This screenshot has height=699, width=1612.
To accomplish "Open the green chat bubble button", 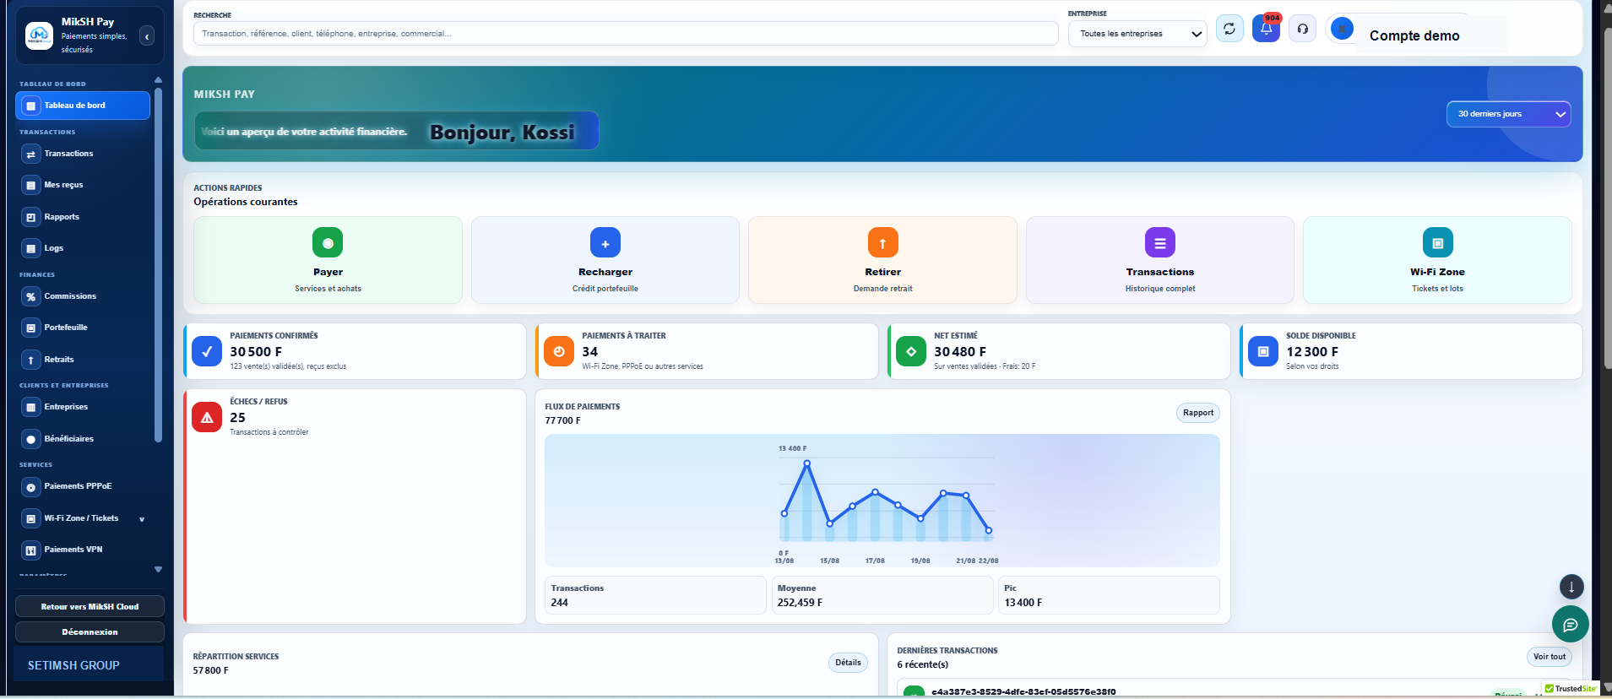I will 1570,625.
